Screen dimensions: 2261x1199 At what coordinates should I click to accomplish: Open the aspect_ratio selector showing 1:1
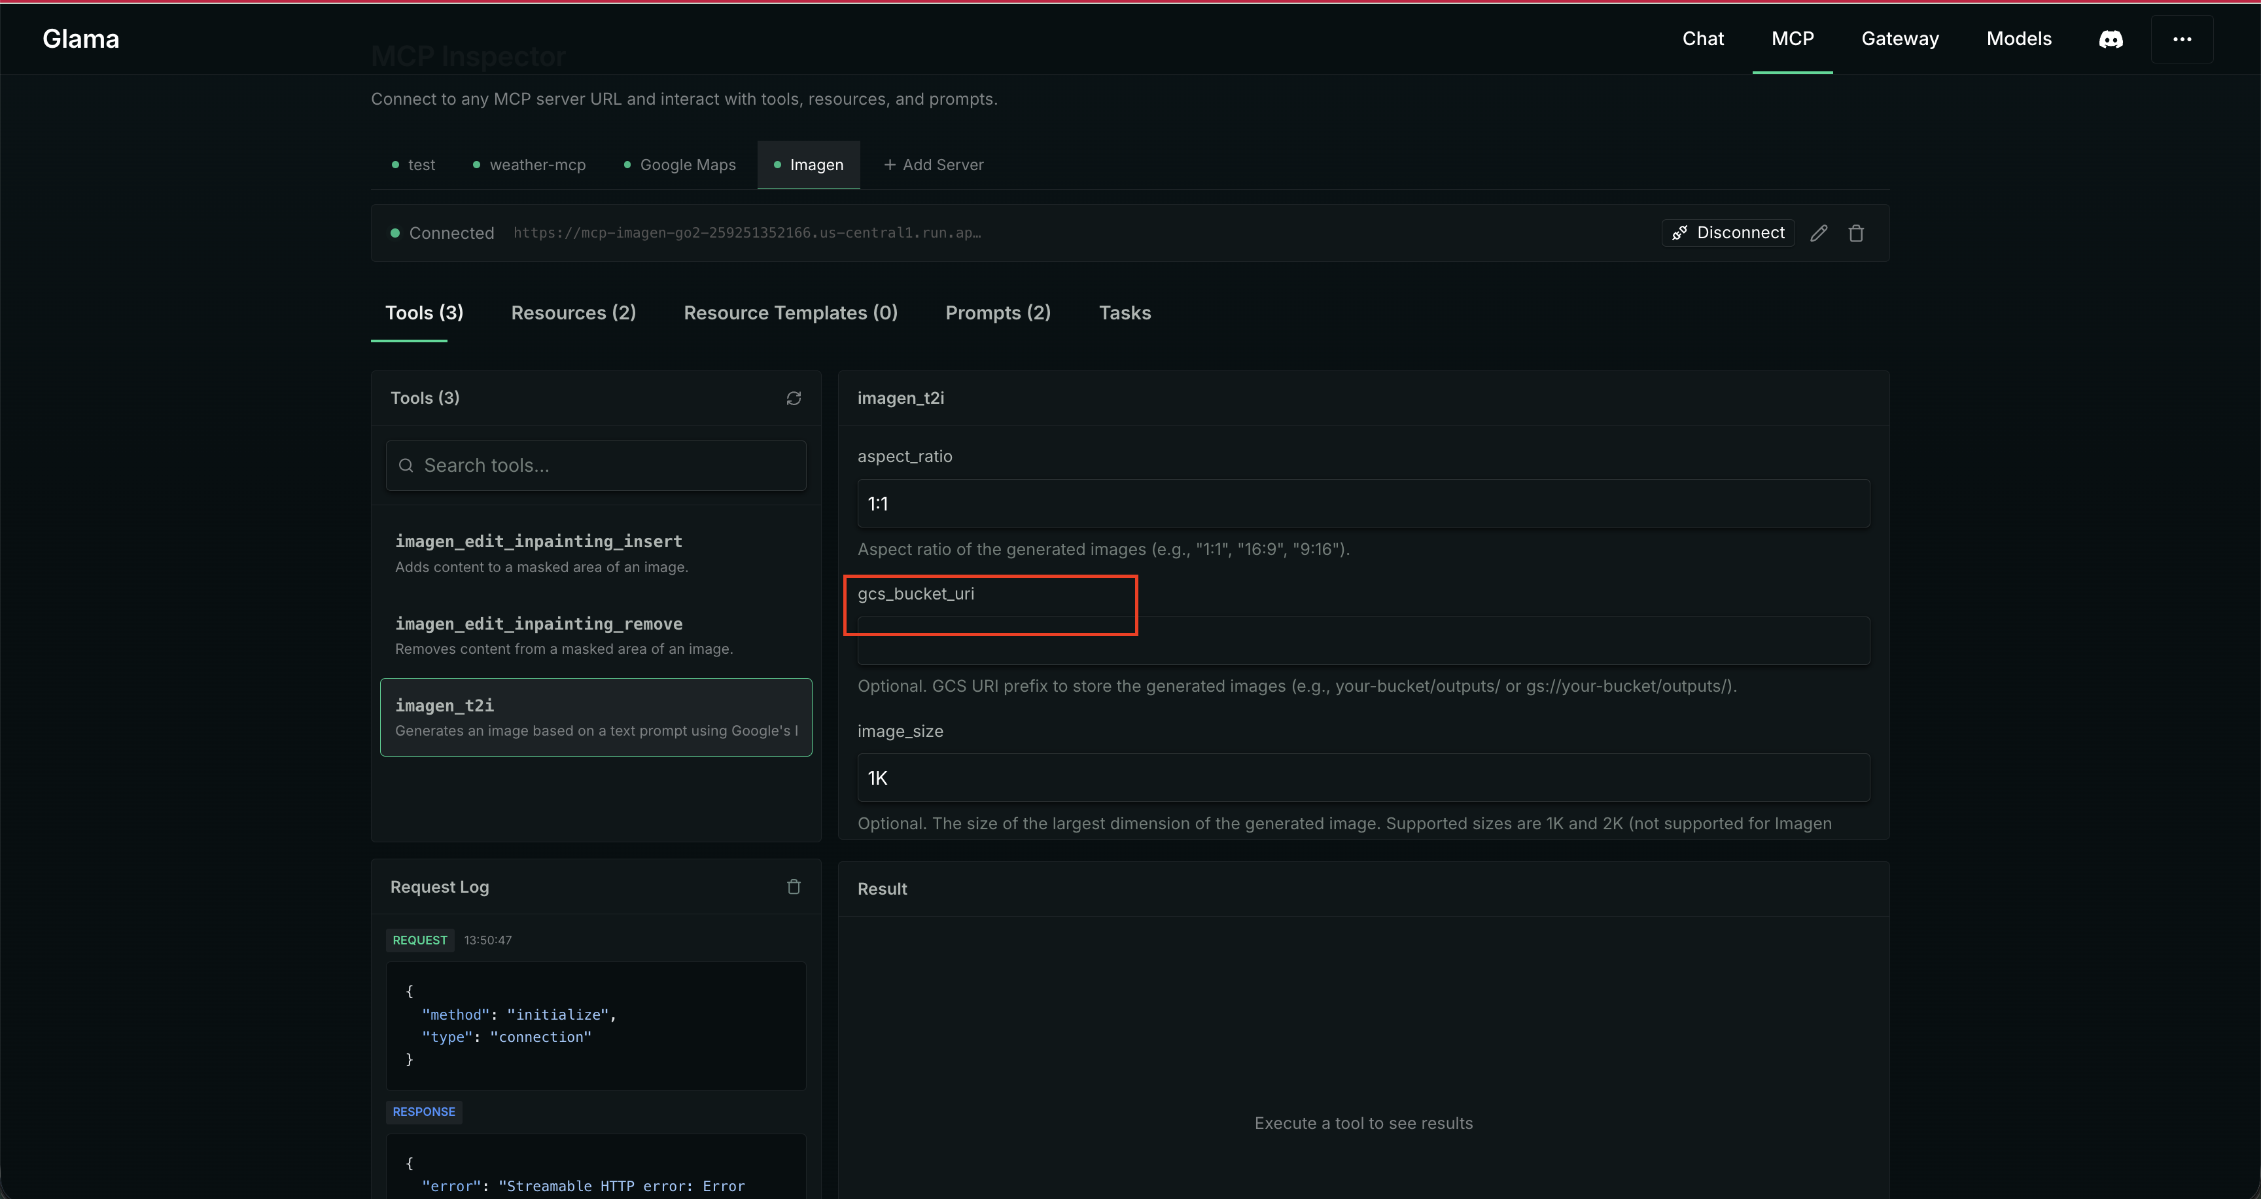(1362, 503)
